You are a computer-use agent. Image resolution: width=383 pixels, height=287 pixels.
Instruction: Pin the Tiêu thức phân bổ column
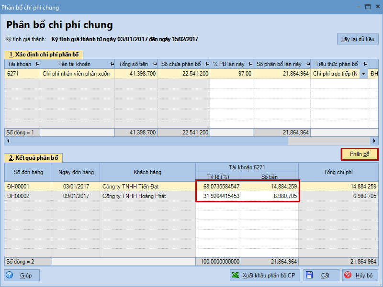364,64
